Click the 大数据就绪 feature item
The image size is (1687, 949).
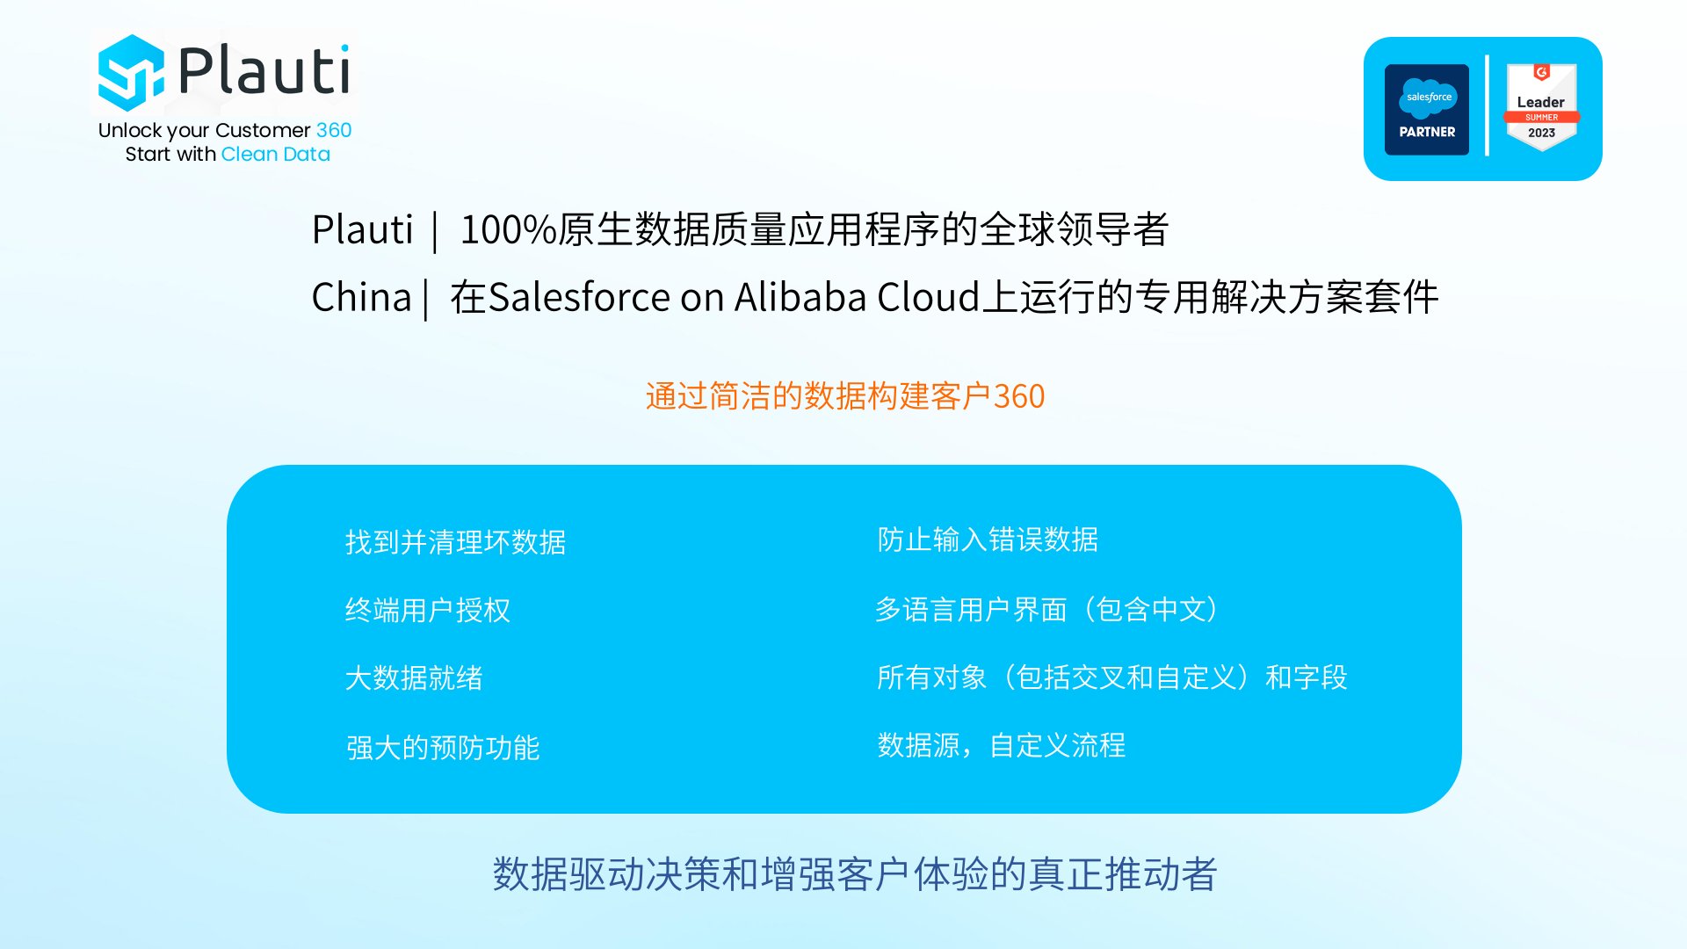(414, 678)
